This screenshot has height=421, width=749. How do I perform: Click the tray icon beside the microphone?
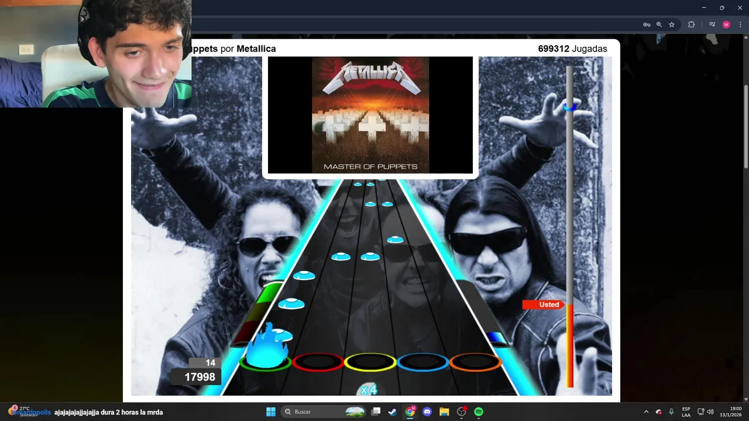click(659, 412)
